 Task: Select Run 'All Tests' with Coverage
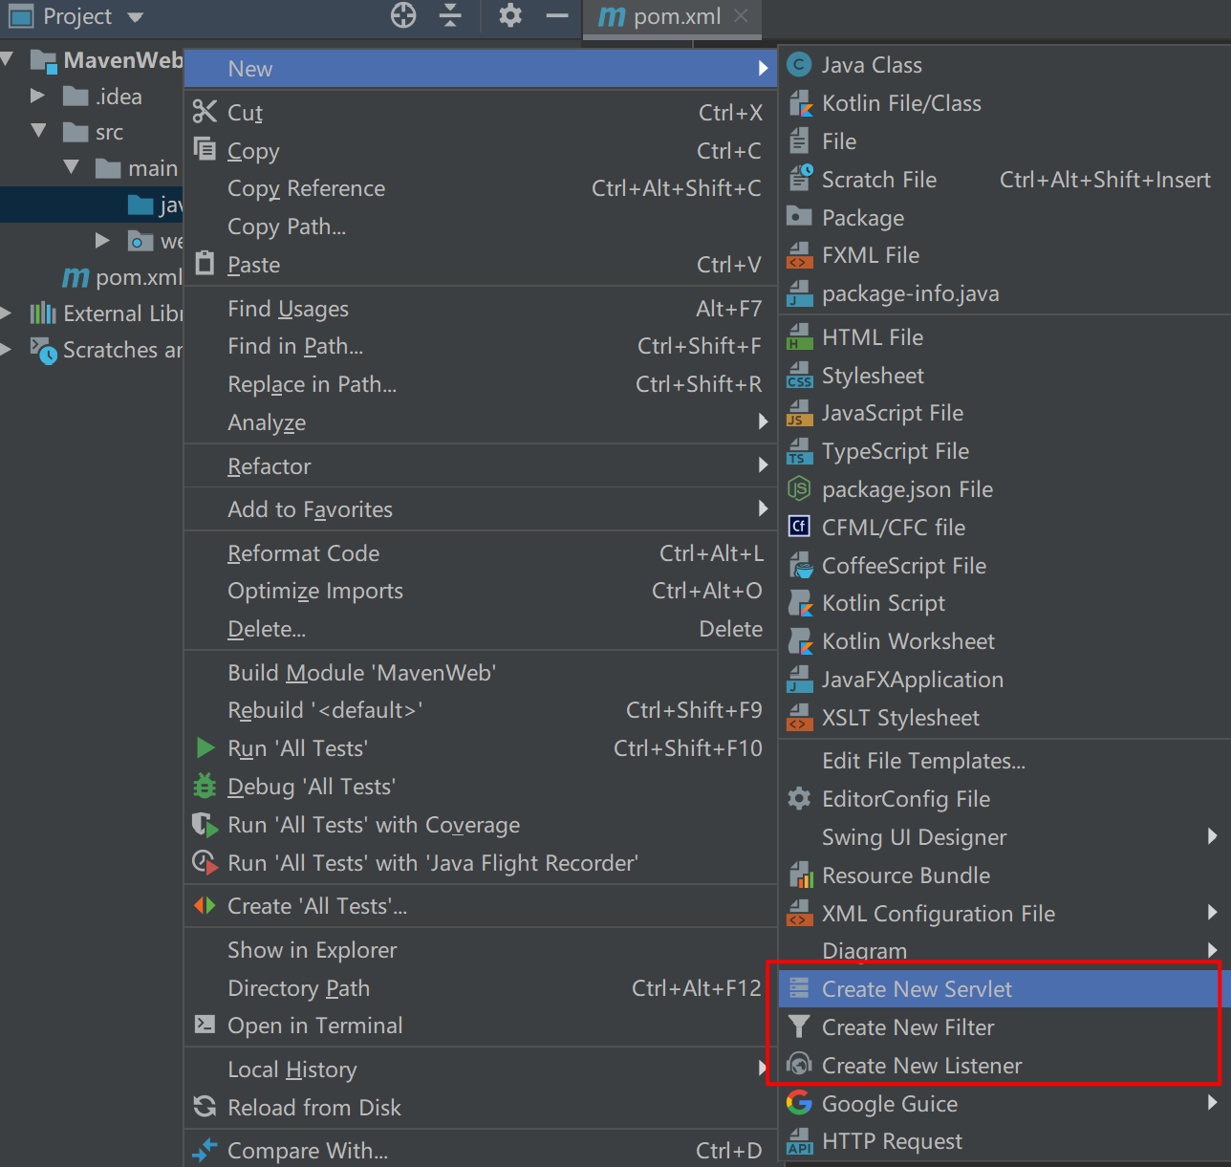tap(481, 825)
